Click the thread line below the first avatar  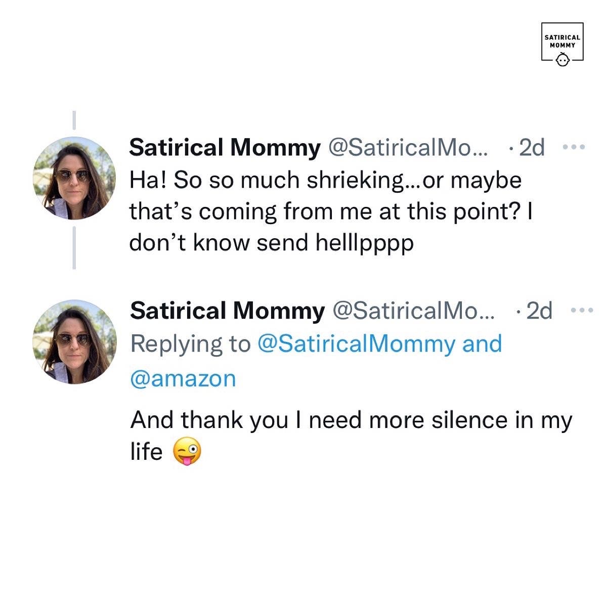(x=74, y=248)
